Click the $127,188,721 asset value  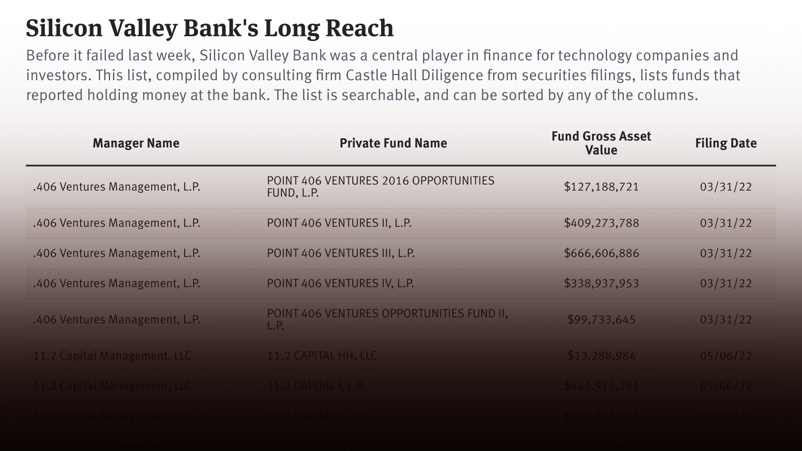coord(601,187)
